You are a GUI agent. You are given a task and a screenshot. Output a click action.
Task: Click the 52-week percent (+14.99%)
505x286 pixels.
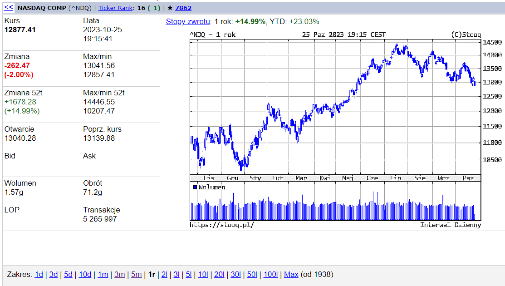(x=22, y=111)
